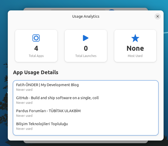Click "Never used" under Pardus Forumları entry
The height and width of the screenshot is (146, 168).
pyautogui.click(x=24, y=116)
